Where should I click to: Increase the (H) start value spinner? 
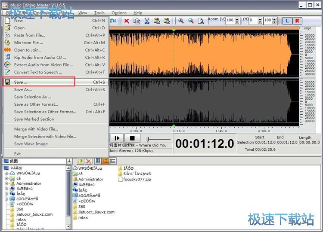pos(260,19)
